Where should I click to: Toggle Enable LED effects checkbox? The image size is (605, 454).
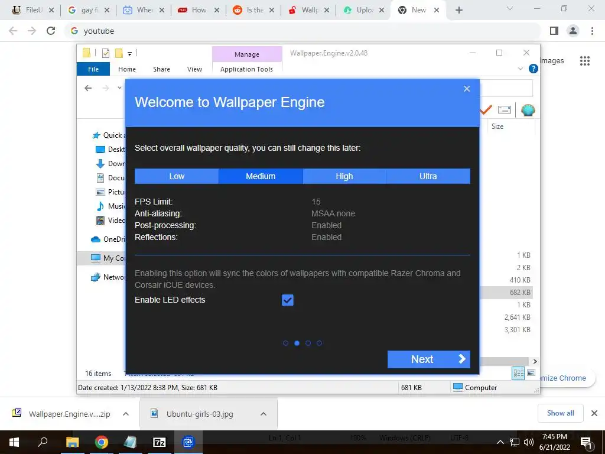[288, 300]
